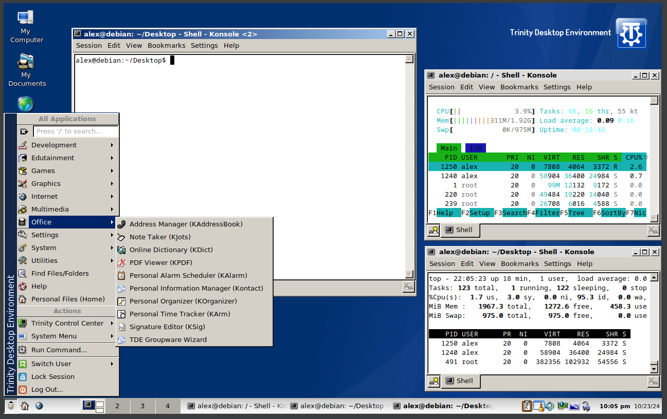
Task: Click the application menu search field
Action: coord(77,131)
